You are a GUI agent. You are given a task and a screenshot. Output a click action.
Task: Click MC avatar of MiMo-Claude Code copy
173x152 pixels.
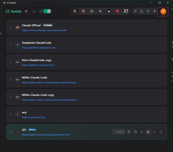[18, 97]
